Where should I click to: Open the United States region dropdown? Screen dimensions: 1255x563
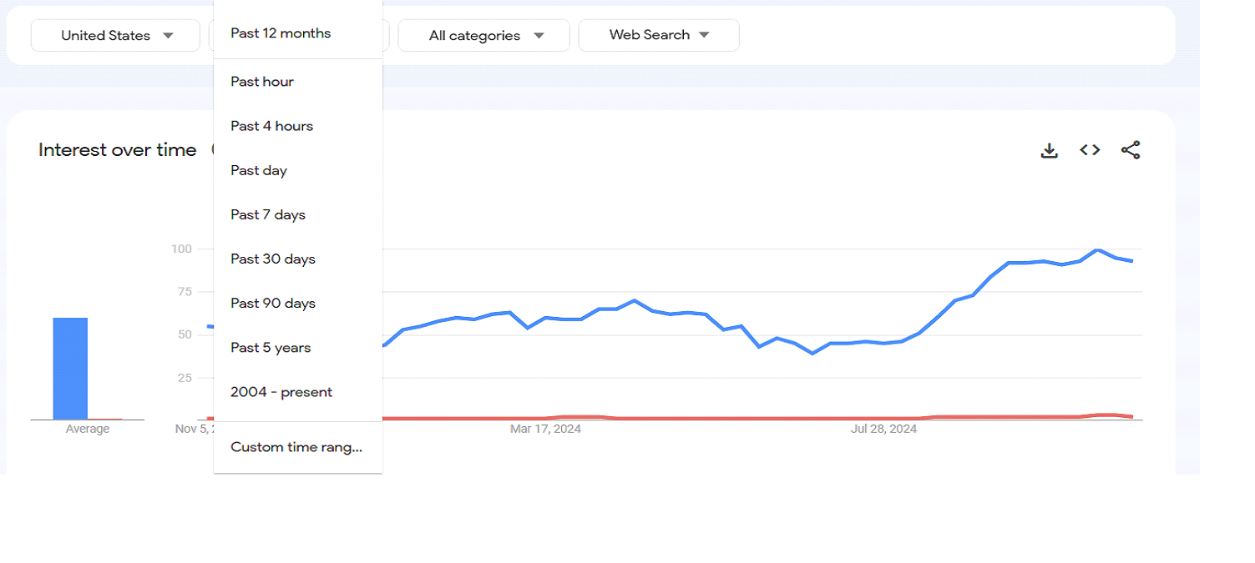coord(116,36)
